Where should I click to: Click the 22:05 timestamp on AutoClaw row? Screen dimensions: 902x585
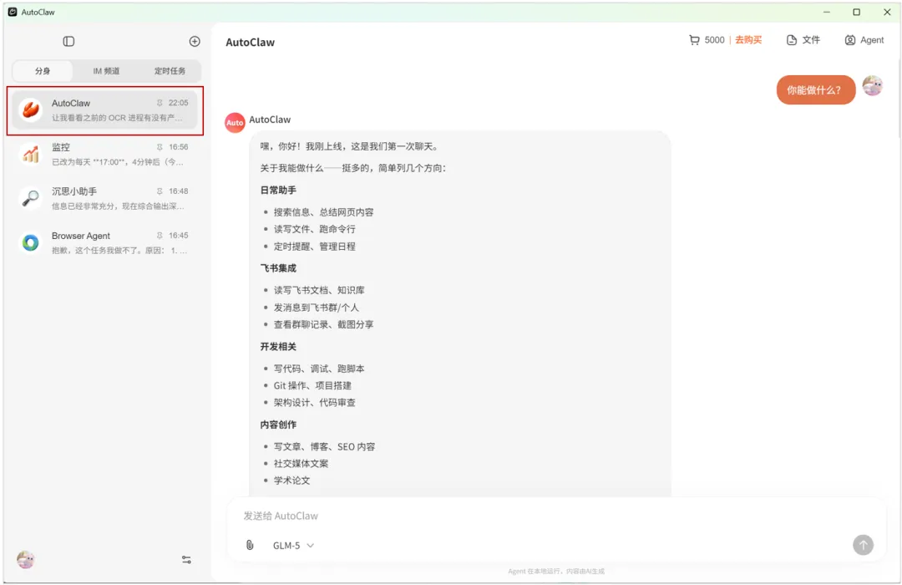[x=179, y=103]
